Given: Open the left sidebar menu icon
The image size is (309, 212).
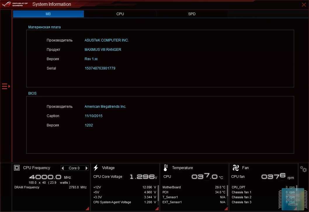Looking at the screenshot, I should coord(6,86).
